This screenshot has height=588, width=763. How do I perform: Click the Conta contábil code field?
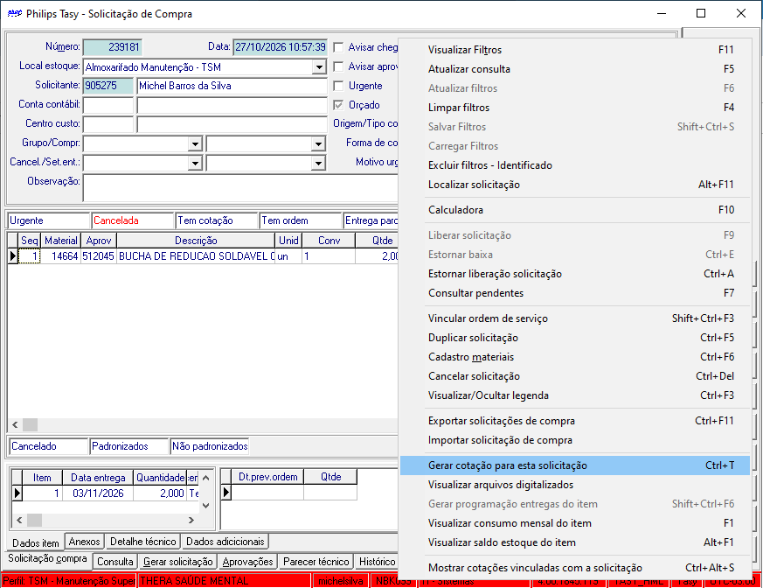(108, 105)
